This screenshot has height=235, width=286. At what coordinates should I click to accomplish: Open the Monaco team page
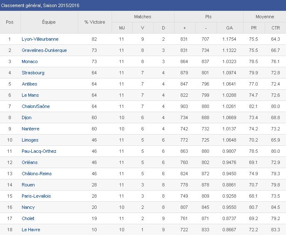[30, 61]
